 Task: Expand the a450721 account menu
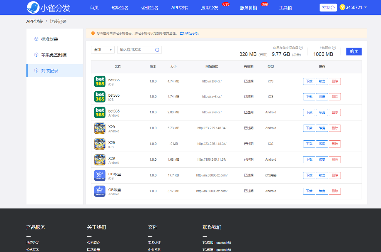(x=365, y=7)
